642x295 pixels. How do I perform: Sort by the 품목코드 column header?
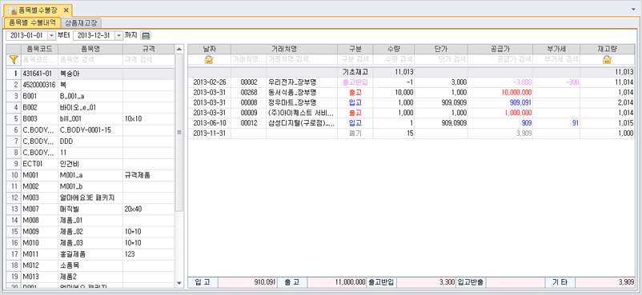pos(39,49)
